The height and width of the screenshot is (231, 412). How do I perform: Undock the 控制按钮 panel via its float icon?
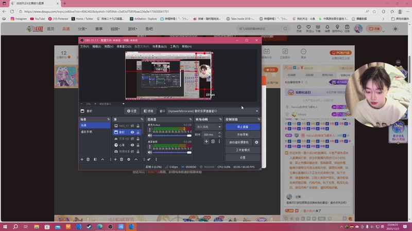(x=259, y=119)
